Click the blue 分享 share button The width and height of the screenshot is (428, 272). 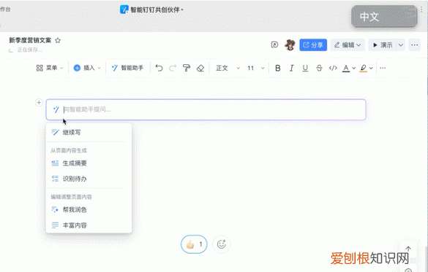pyautogui.click(x=313, y=45)
